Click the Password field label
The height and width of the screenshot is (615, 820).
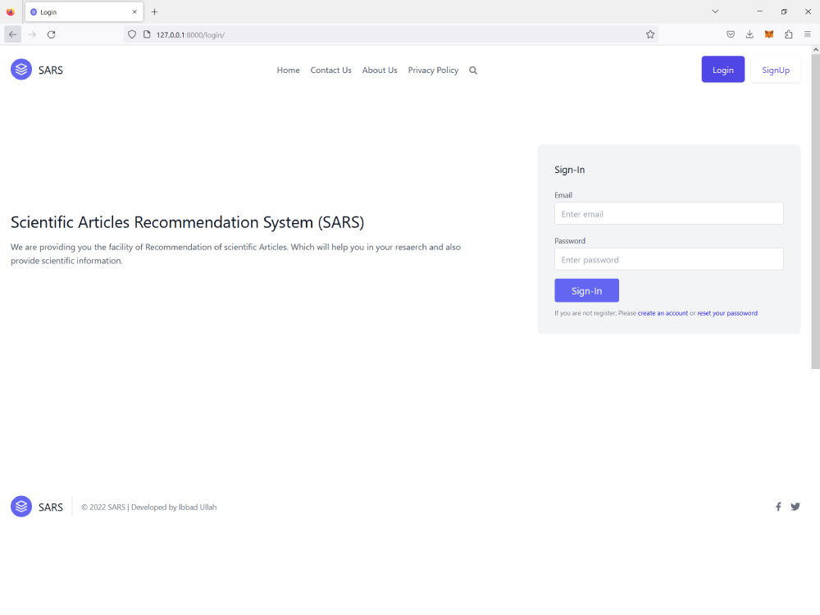tap(570, 240)
